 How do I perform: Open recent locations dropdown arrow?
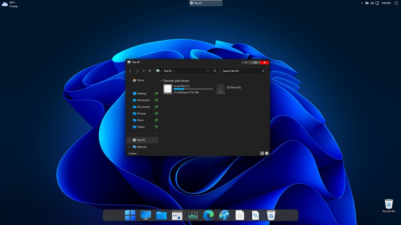click(144, 71)
